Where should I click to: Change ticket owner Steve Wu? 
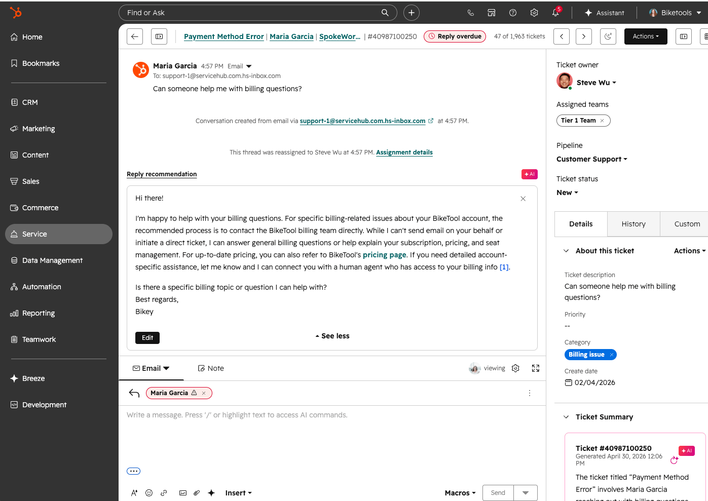[x=596, y=83]
